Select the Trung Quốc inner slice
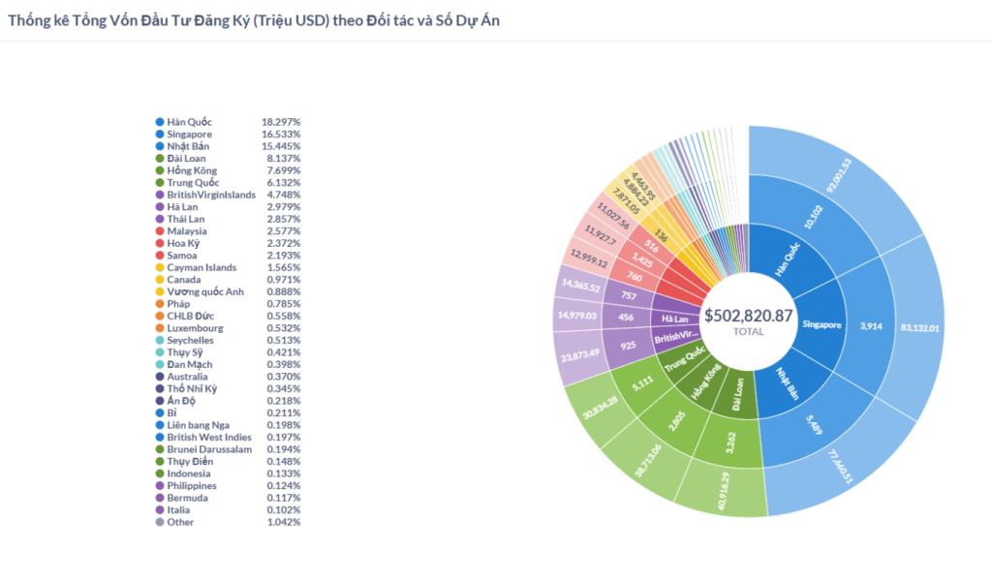Viewport: 992px width, 579px height. click(x=684, y=359)
